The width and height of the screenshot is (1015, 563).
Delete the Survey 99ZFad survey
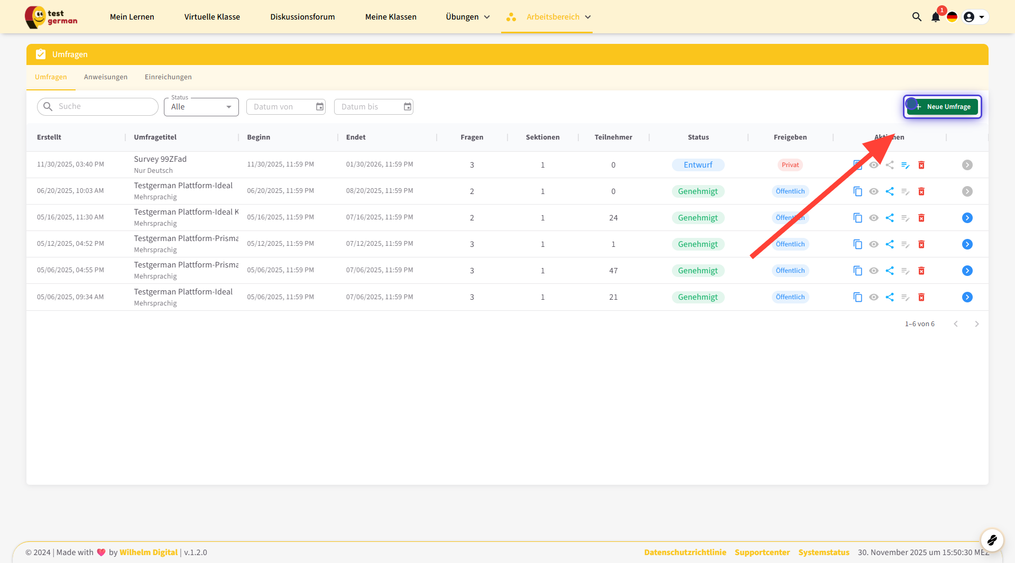point(921,165)
